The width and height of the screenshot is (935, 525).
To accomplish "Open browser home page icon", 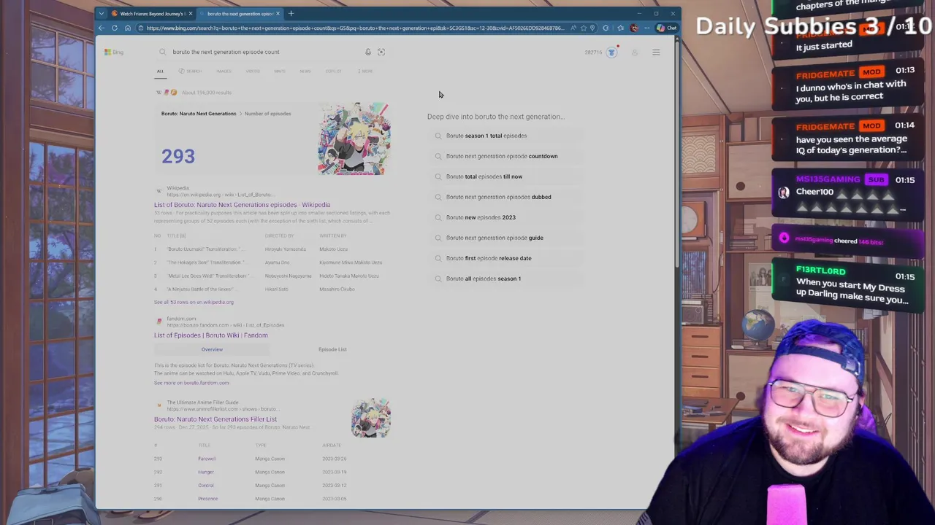I will [x=128, y=28].
